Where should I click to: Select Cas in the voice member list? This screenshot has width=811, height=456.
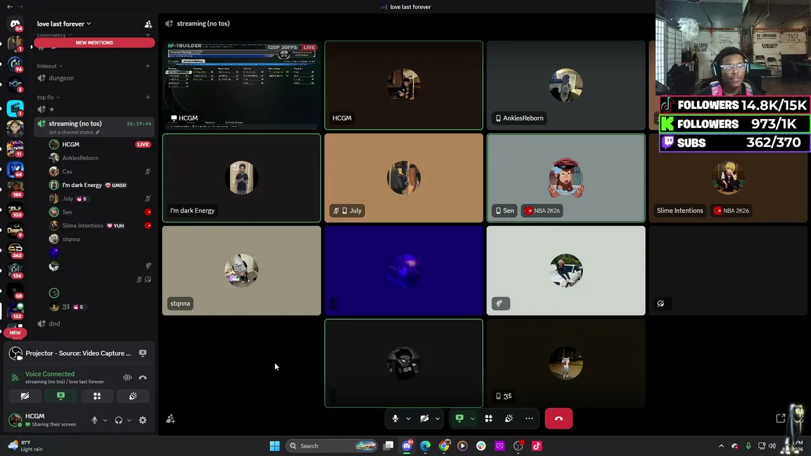click(99, 172)
